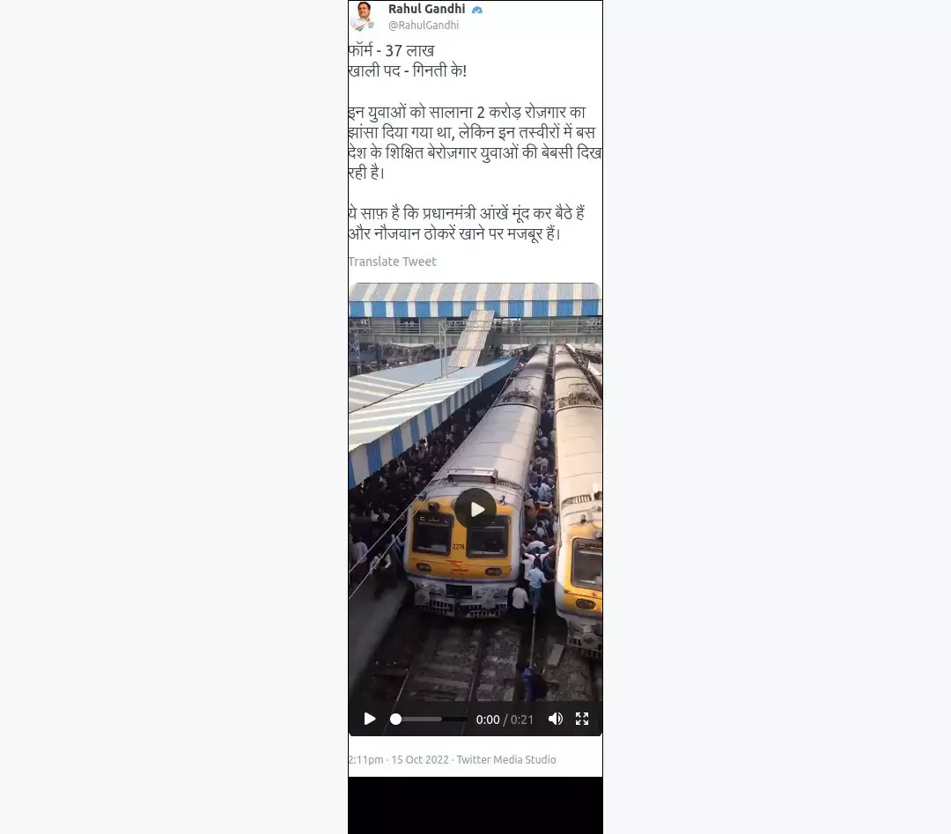Image resolution: width=951 pixels, height=834 pixels.
Task: Click the tweet paragraph beginning इन युवाओं
Action: tap(475, 143)
